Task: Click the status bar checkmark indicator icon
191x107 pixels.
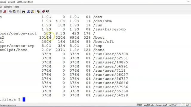Action: tap(188, 105)
